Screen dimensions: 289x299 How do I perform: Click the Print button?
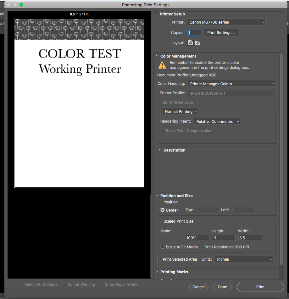[x=260, y=287]
